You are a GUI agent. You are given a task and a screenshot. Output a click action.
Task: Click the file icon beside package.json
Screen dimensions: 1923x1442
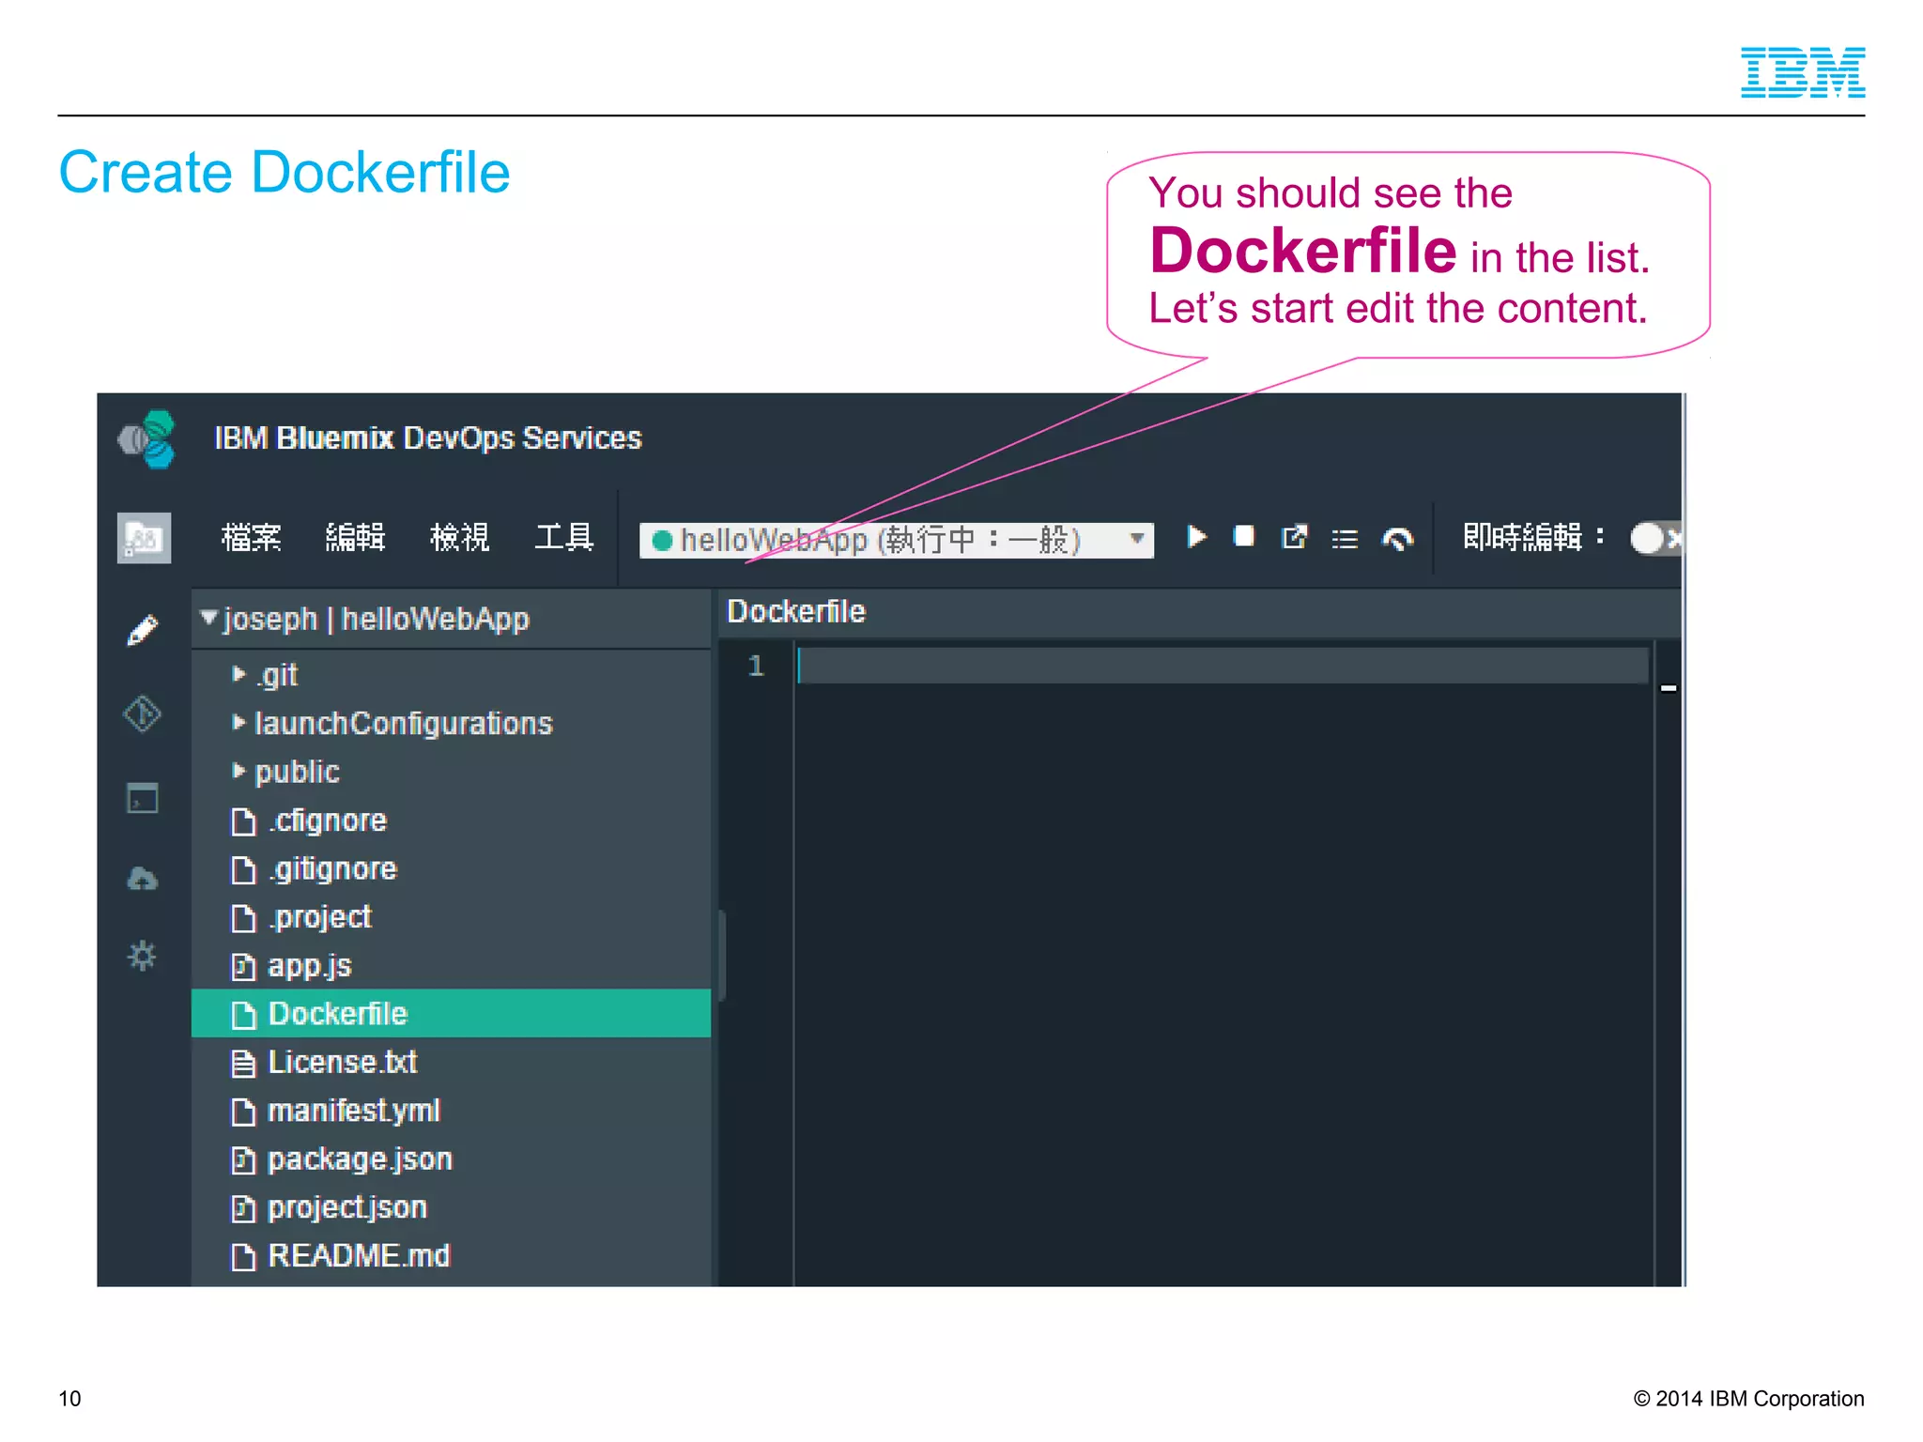(243, 1161)
